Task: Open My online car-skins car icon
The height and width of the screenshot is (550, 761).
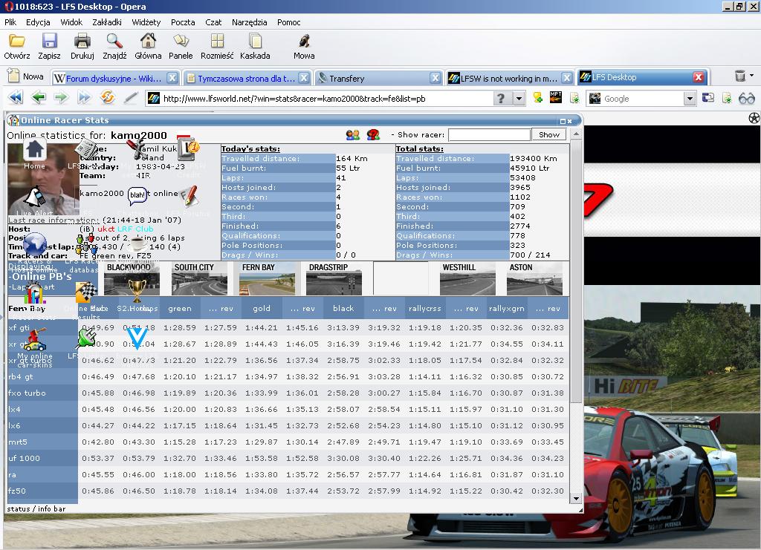Action: point(34,340)
